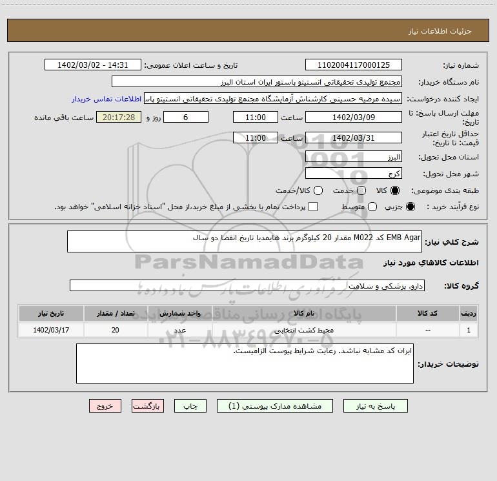Click the خروج exit button

pyautogui.click(x=105, y=406)
